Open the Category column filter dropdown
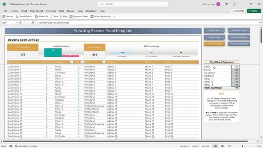Image resolution: width=263 pixels, height=148 pixels. click(72, 62)
